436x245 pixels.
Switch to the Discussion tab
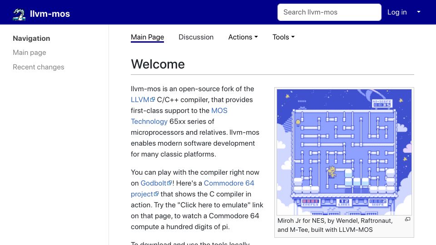pyautogui.click(x=196, y=37)
